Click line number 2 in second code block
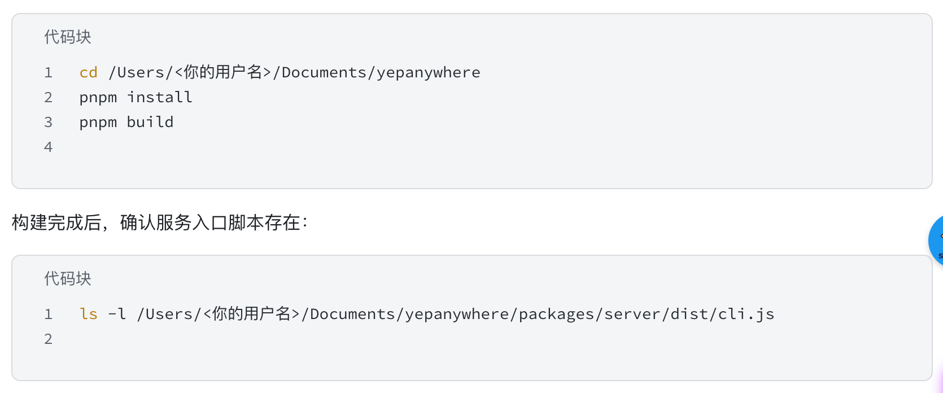The width and height of the screenshot is (943, 393). 49,339
